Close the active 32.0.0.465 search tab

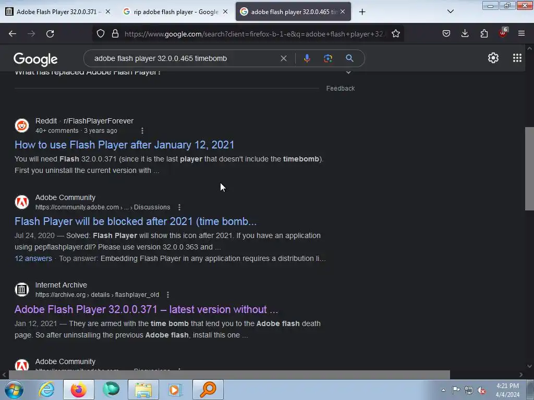click(343, 11)
